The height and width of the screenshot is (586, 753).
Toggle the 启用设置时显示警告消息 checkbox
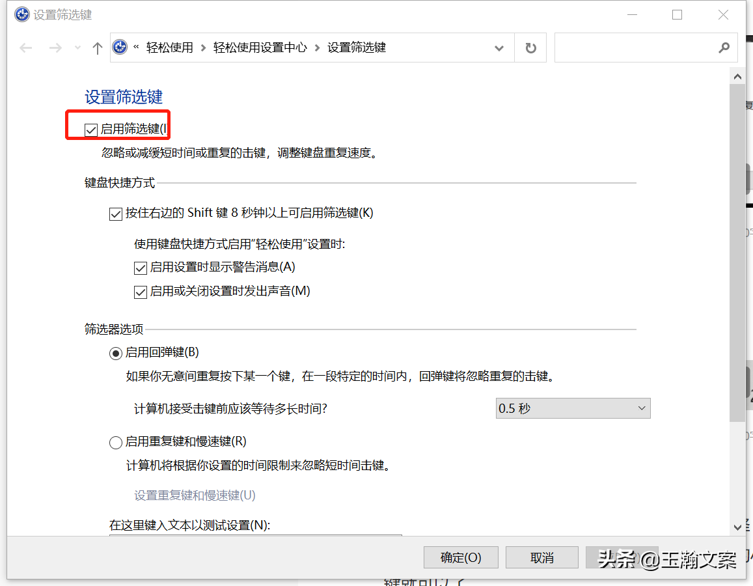(x=141, y=267)
